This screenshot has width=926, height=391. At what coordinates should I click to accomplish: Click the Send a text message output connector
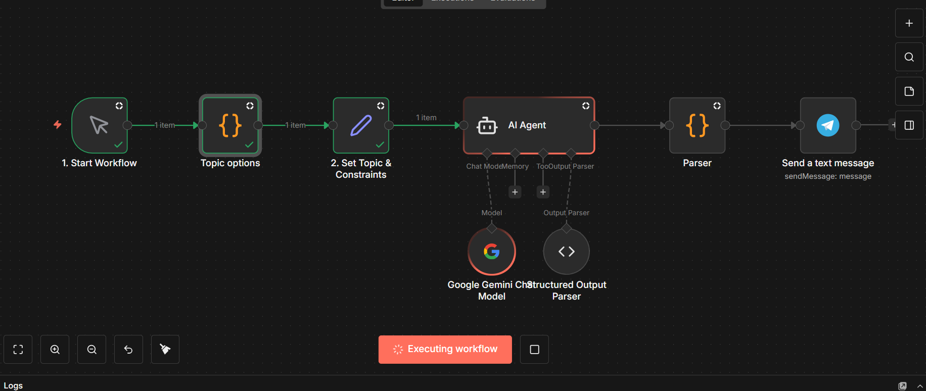(856, 125)
